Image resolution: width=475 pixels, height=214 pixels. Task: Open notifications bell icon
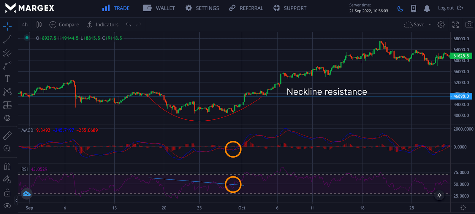coord(427,8)
